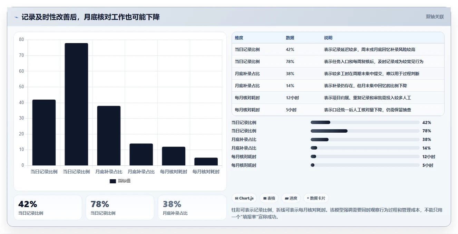Click the chart bar at value 38
This screenshot has height=234, width=458.
point(109,135)
